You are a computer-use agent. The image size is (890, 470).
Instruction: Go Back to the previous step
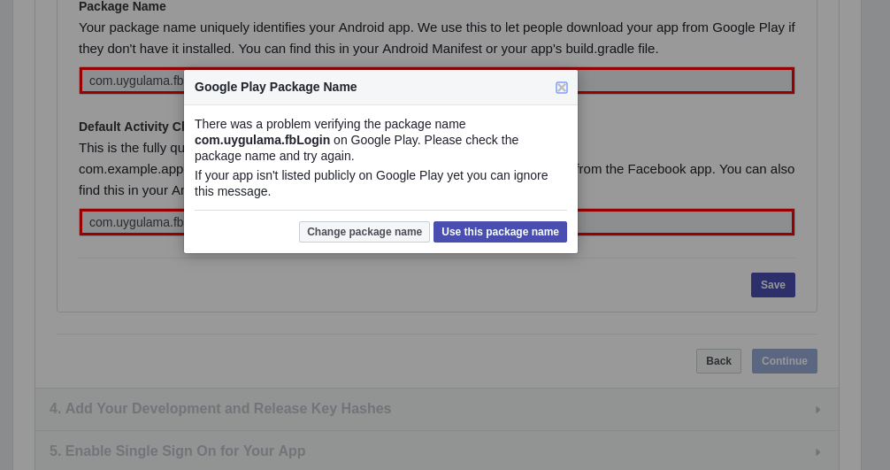[x=718, y=361]
